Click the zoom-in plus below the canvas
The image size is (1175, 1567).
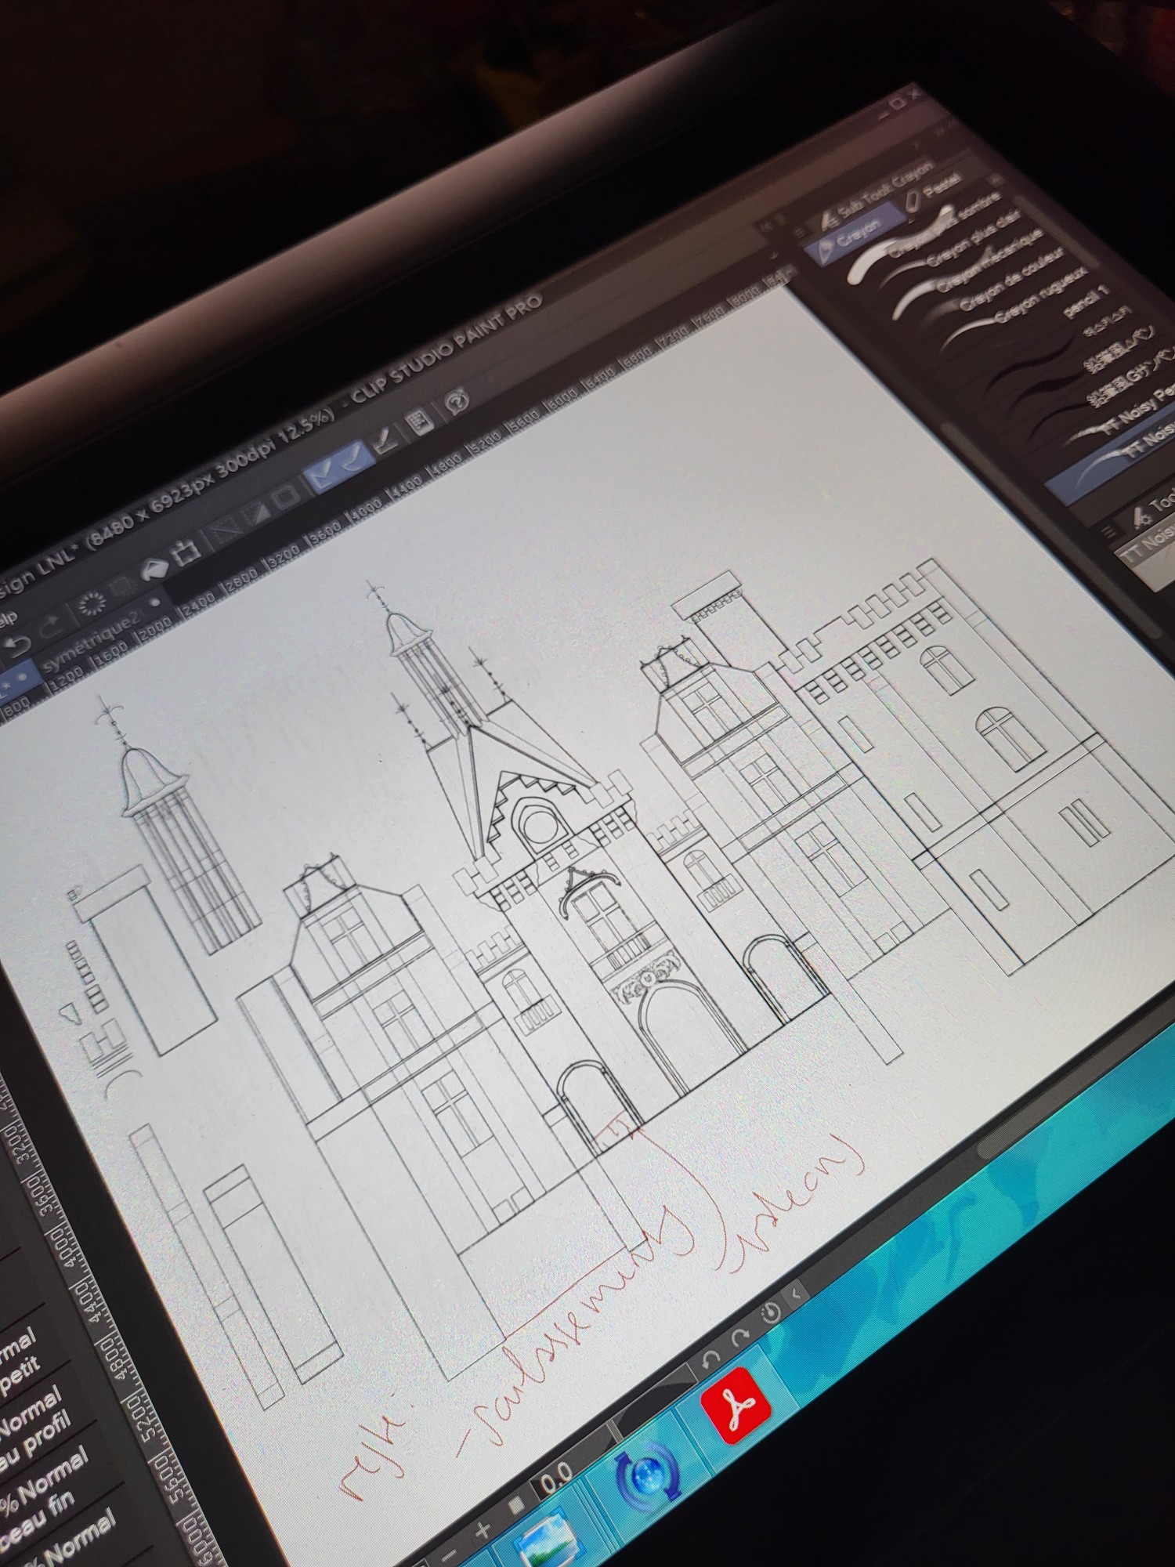click(483, 1530)
